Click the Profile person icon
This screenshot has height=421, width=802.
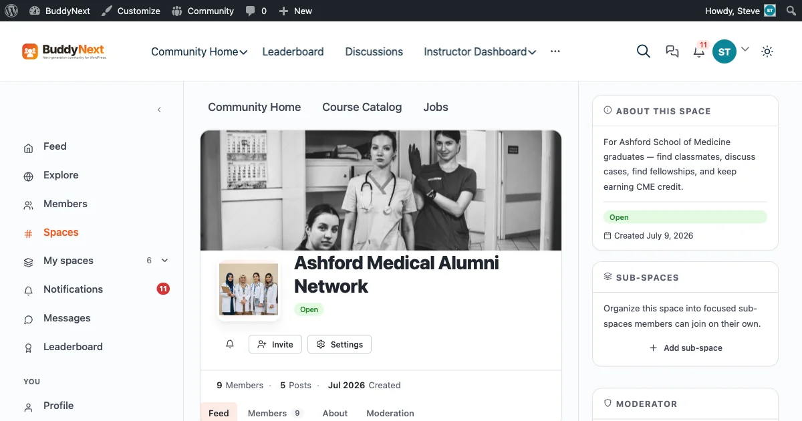[28, 407]
